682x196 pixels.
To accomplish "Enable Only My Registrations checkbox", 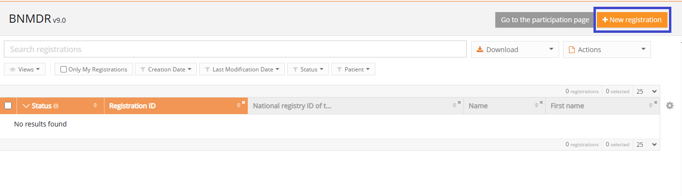I will tap(64, 70).
